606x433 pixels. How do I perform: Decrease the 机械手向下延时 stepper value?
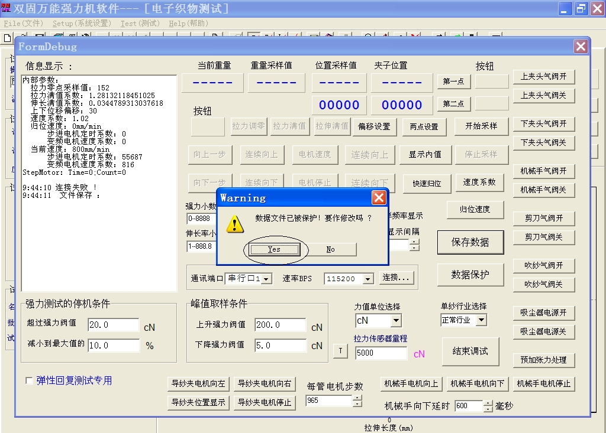click(488, 409)
